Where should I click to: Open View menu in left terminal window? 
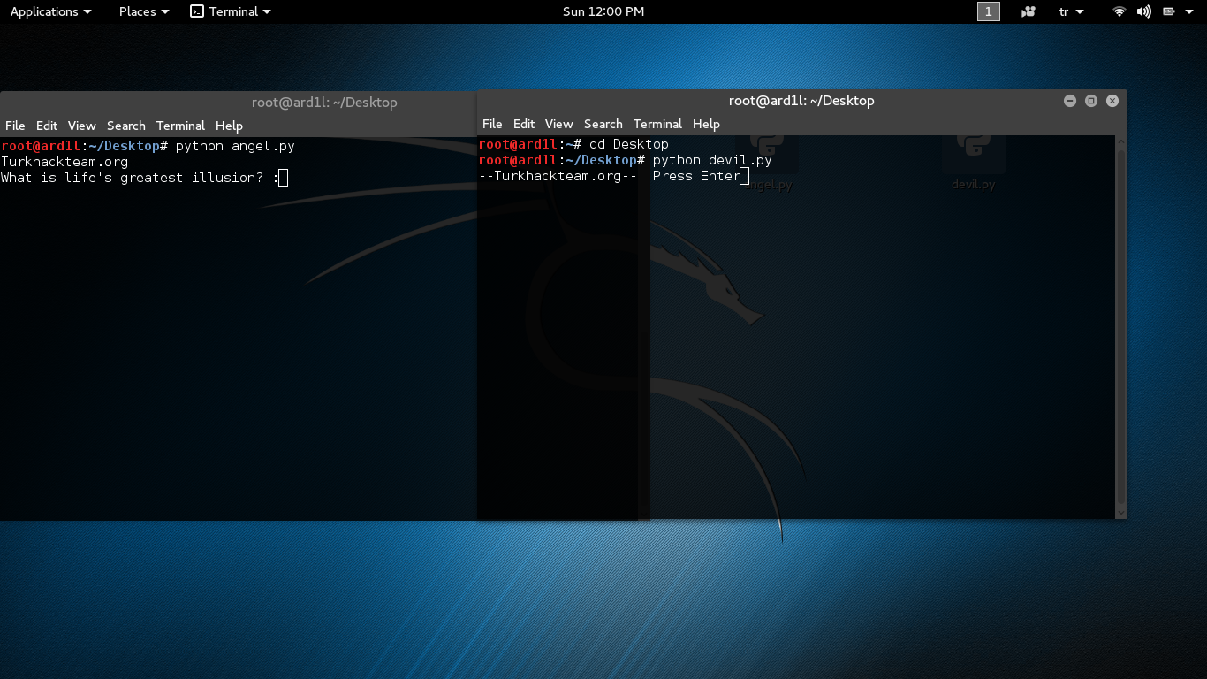(x=81, y=126)
